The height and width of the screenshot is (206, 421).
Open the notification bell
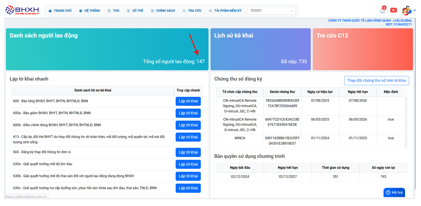point(382,11)
